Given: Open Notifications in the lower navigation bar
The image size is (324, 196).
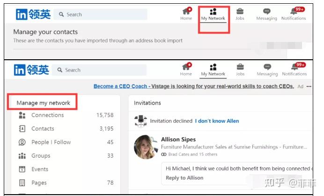Looking at the screenshot, I should pyautogui.click(x=295, y=70).
